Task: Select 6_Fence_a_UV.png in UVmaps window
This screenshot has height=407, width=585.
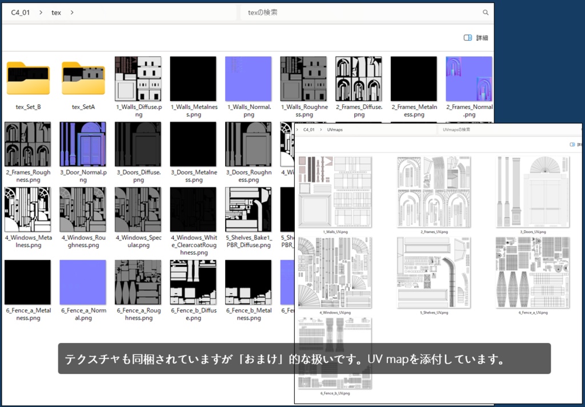Action: [533, 272]
